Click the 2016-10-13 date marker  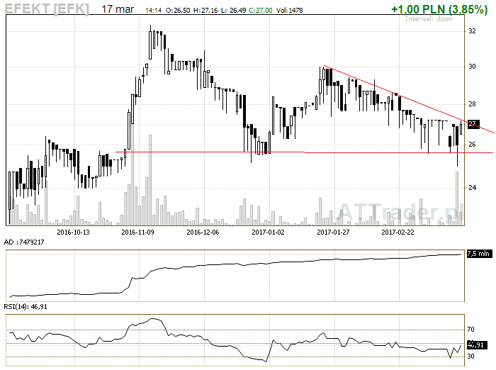[74, 231]
